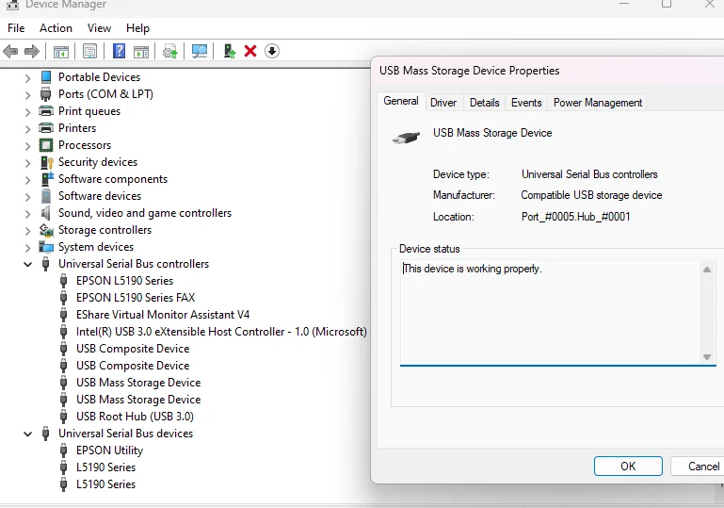
Task: Click the blue Help question-mark icon
Action: [x=120, y=51]
